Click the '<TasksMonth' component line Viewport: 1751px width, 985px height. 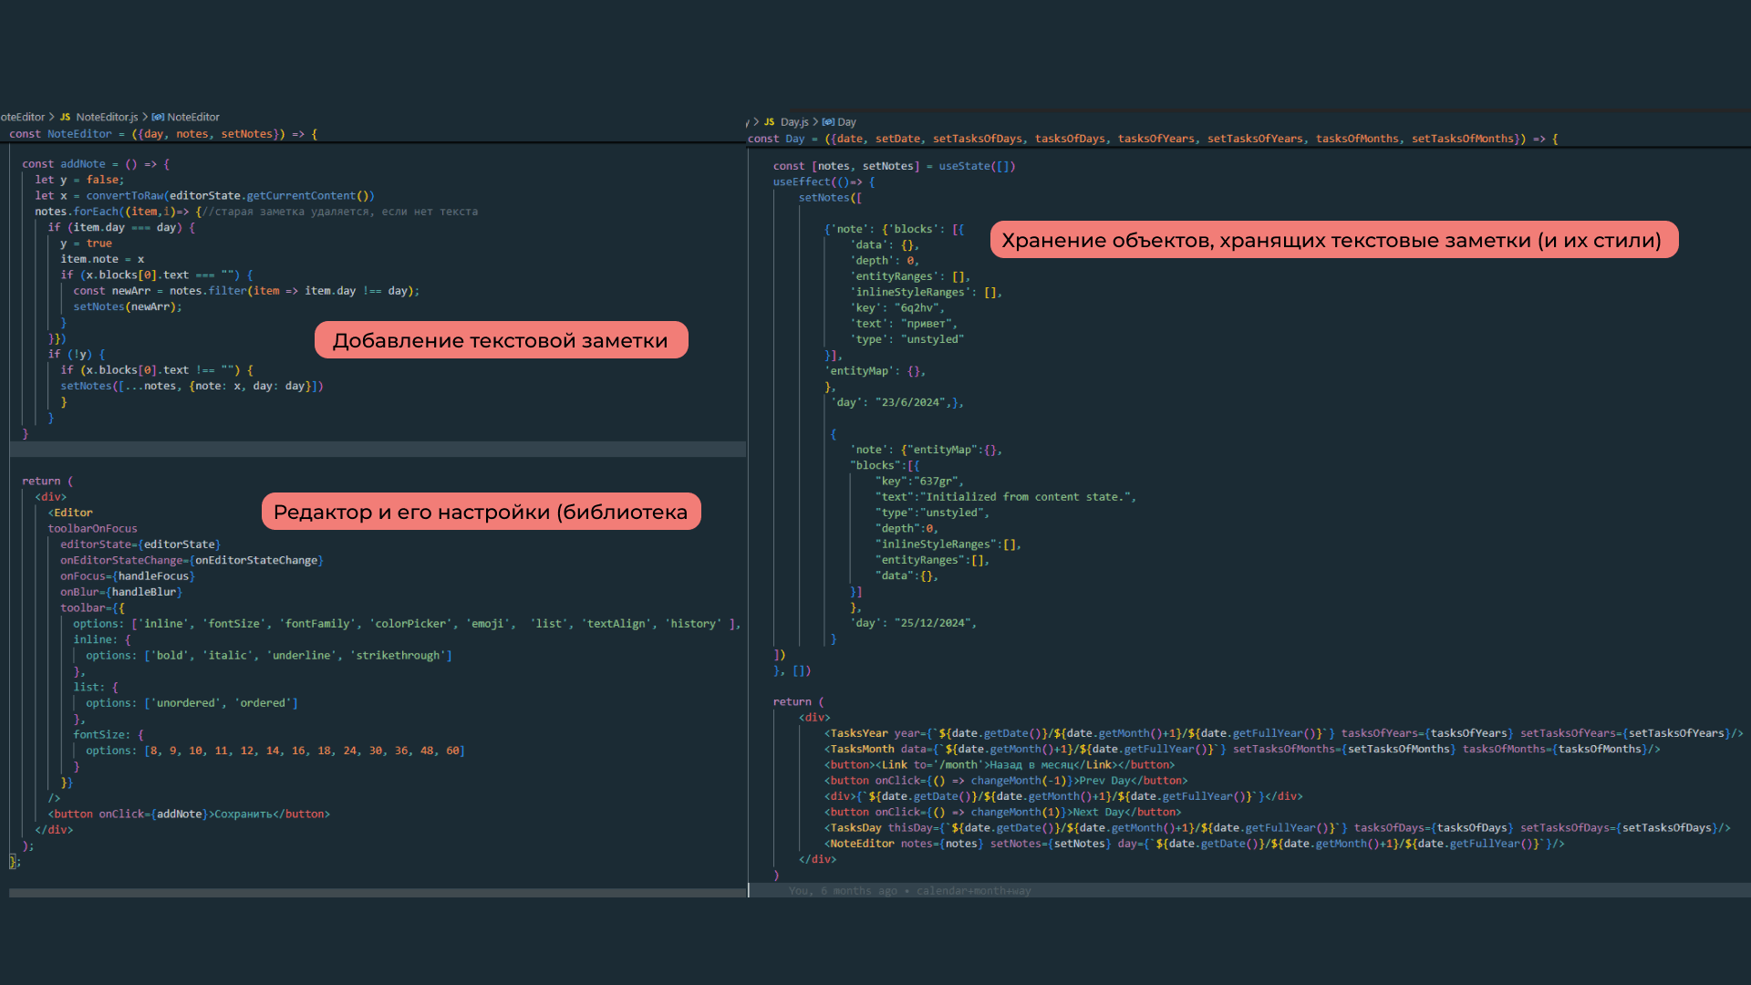pyautogui.click(x=1242, y=749)
